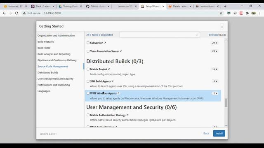Open Matrix Authorization Strategy external link arrow
This screenshot has width=264, height=148.
coord(127,115)
